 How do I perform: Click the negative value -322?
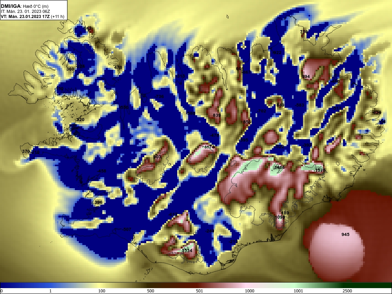coord(279,147)
